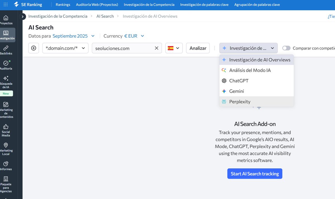Open Búsqueda de IA in the sidebar
The image size is (335, 199).
[6, 82]
